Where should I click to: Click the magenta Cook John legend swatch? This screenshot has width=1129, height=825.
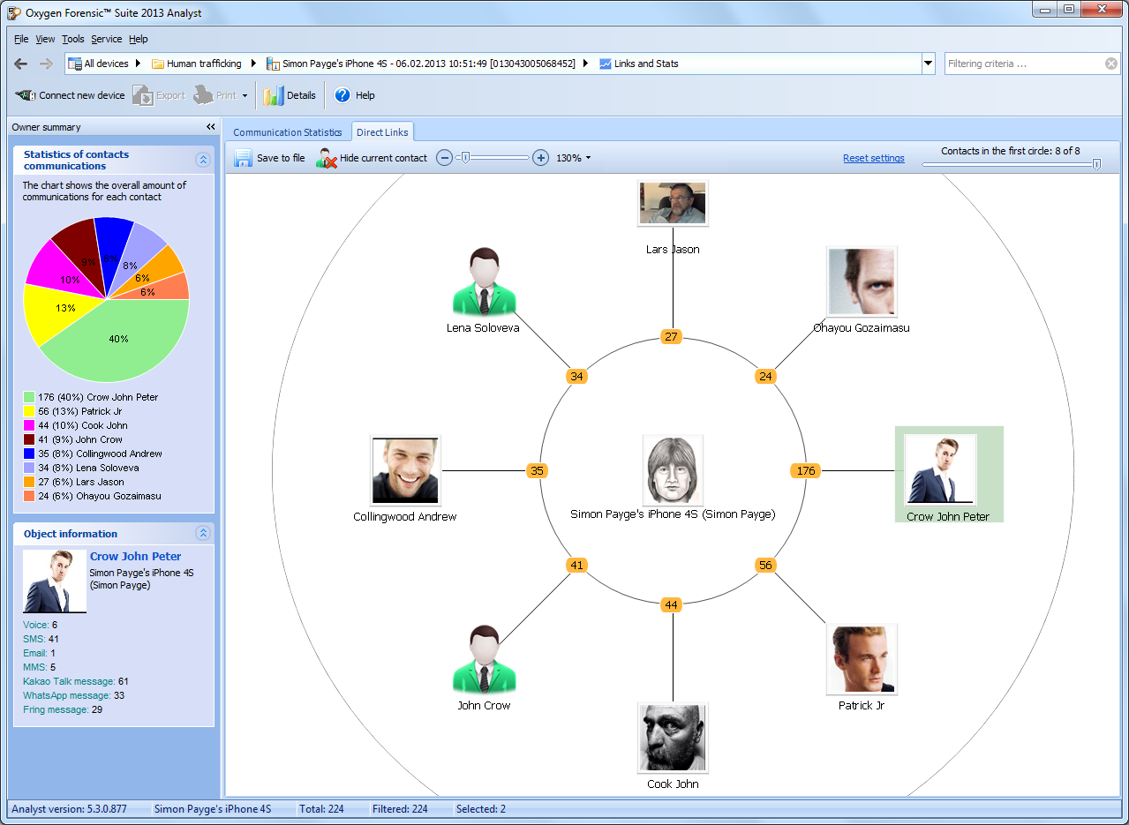29,425
